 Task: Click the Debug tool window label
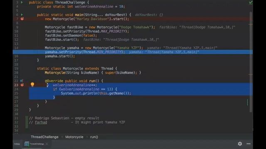pyautogui.click(x=17, y=144)
